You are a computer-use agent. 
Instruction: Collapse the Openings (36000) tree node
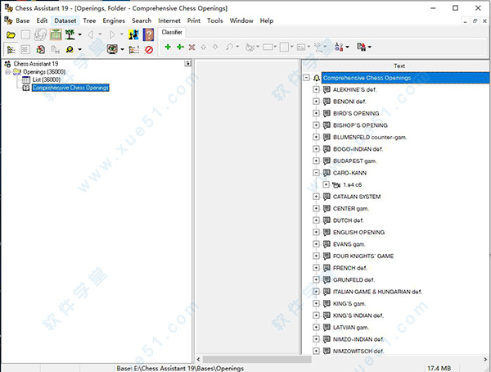point(7,71)
